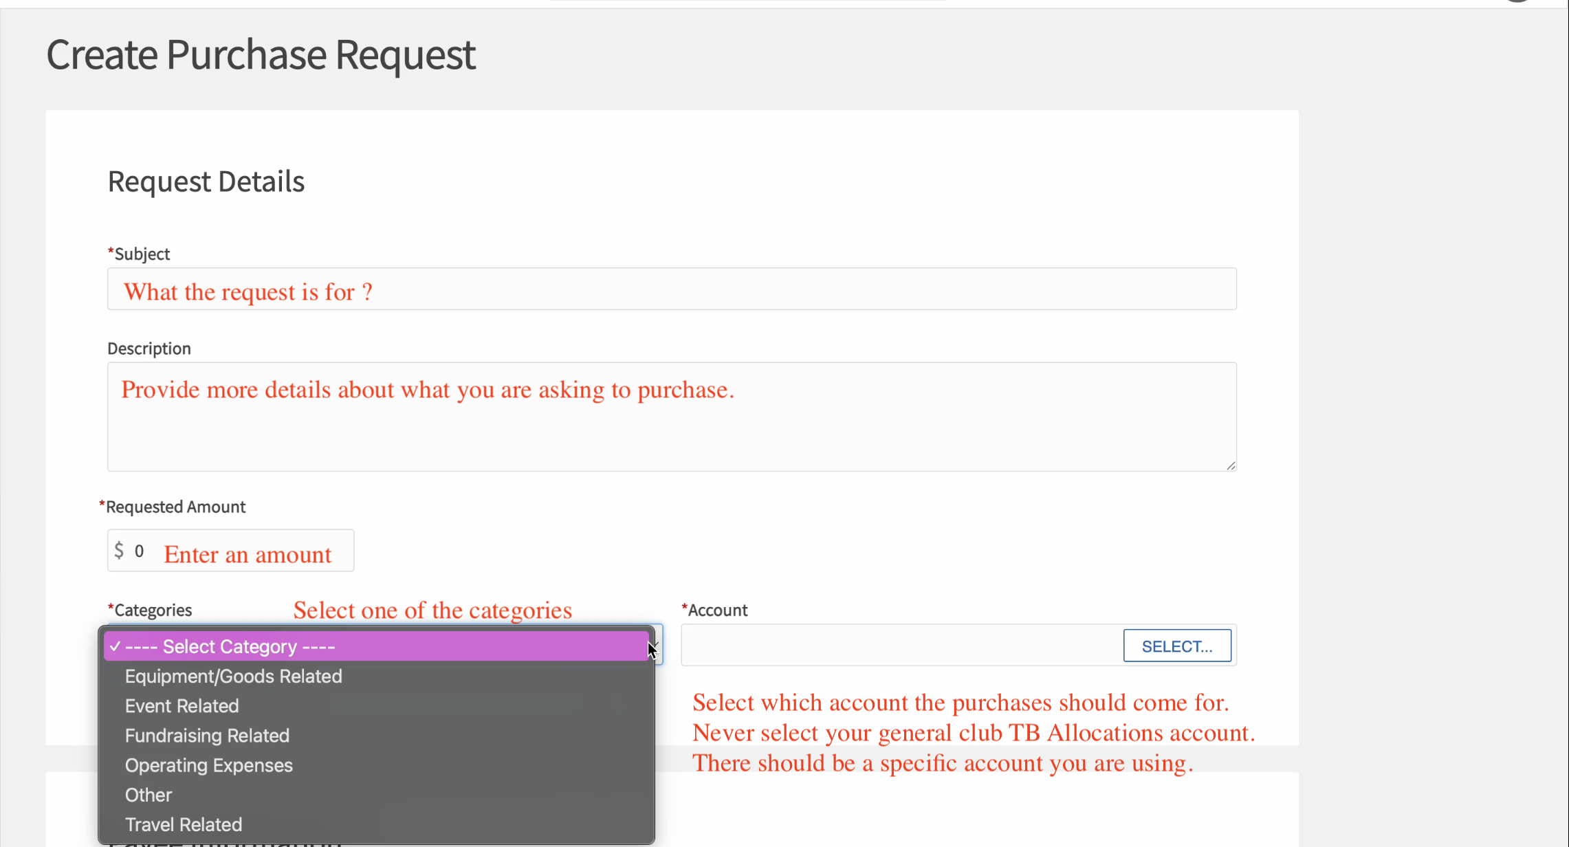Select the Equipment/Goods Related category
Image resolution: width=1569 pixels, height=847 pixels.
click(x=233, y=676)
